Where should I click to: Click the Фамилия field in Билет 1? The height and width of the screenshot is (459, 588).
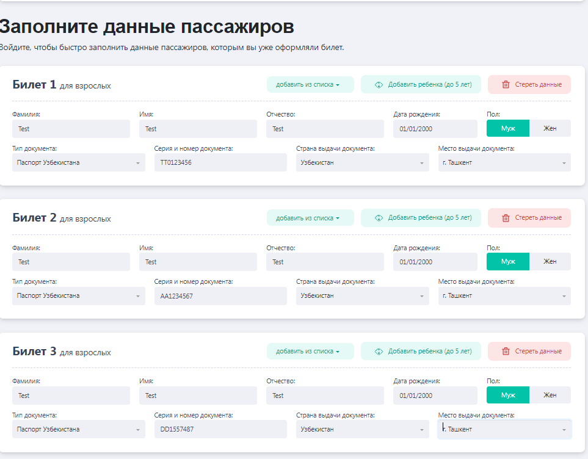[71, 129]
